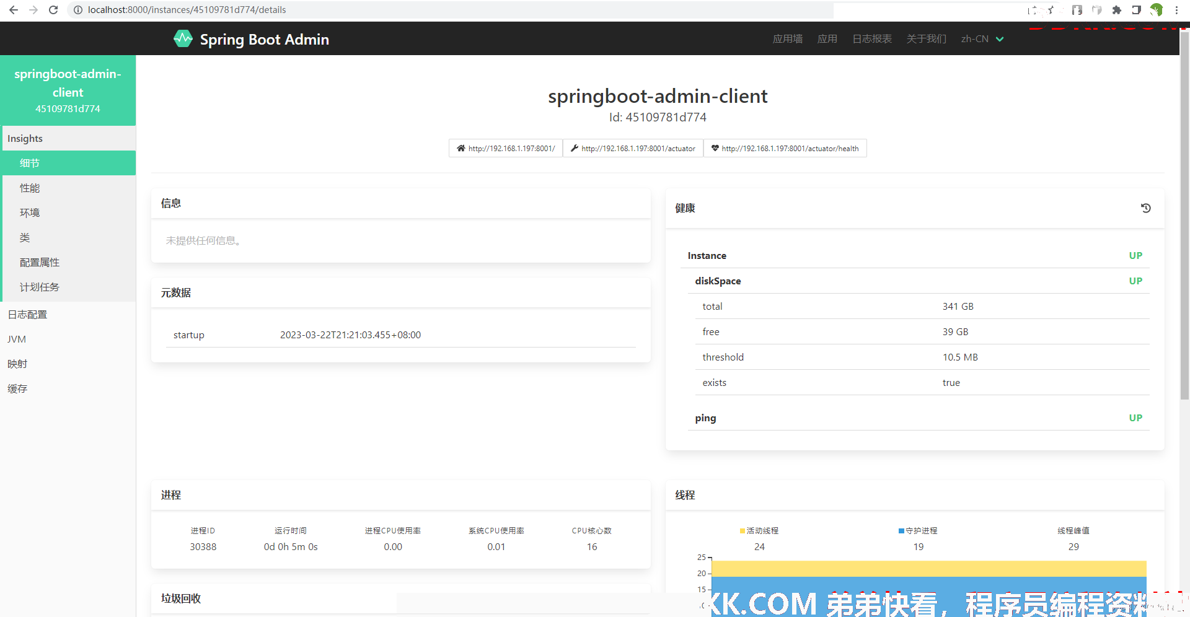The height and width of the screenshot is (617, 1190).
Task: Open 映射 in the sidebar
Action: click(x=68, y=364)
